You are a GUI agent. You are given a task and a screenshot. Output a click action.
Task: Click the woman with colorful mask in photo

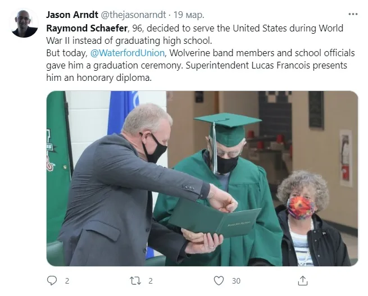coord(310,218)
